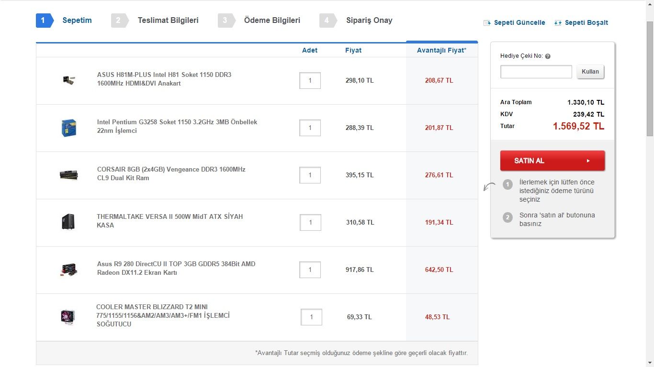Go to the Ödeme Bilgileri step
The height and width of the screenshot is (367, 654).
(x=272, y=21)
